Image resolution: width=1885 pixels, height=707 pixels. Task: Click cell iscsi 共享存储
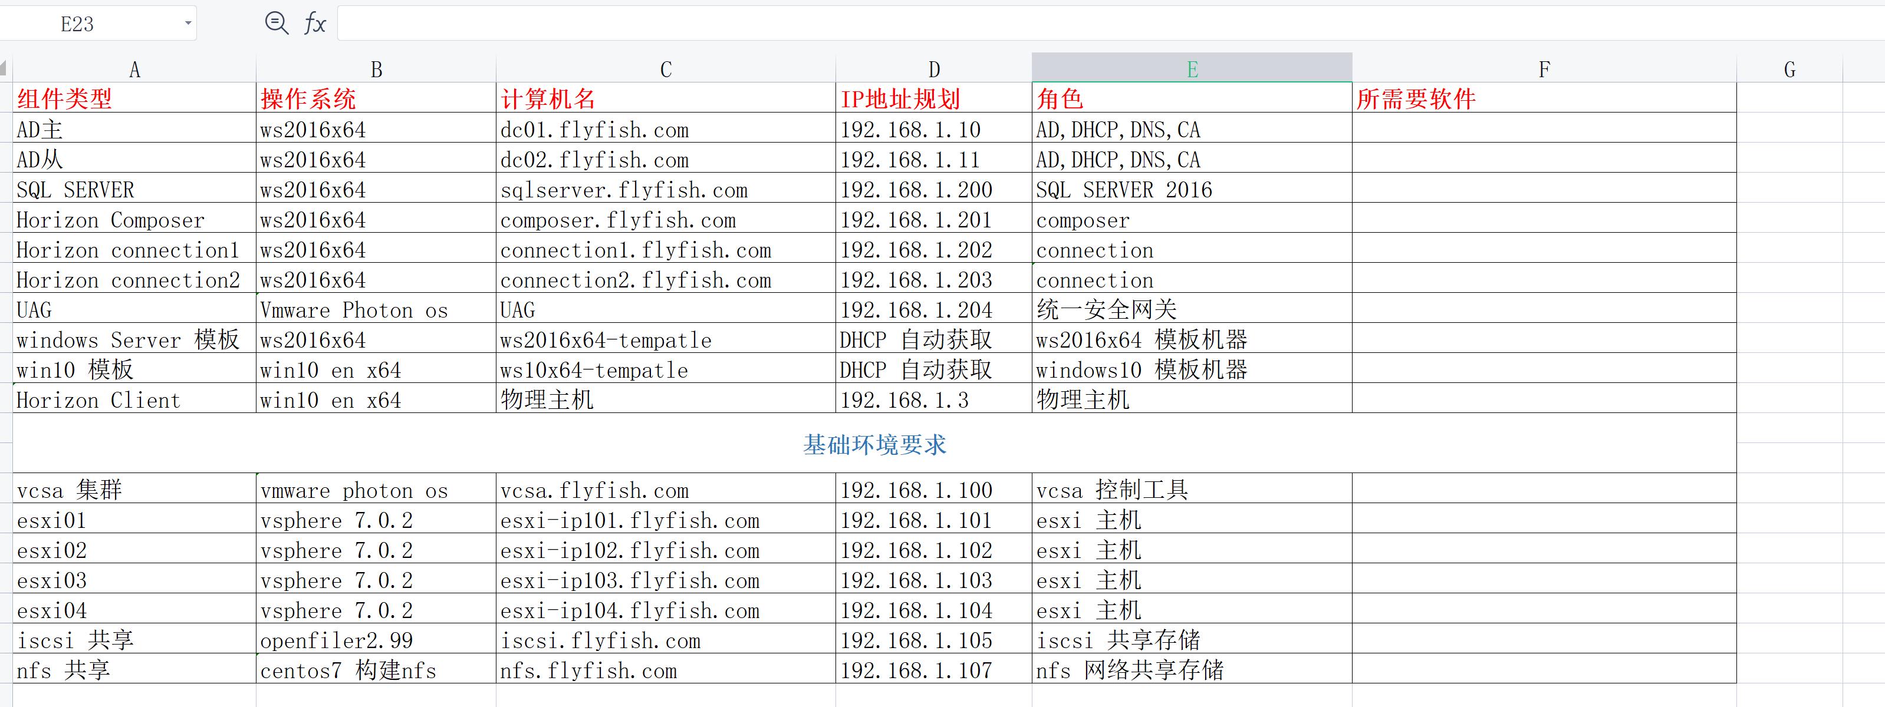click(1192, 638)
